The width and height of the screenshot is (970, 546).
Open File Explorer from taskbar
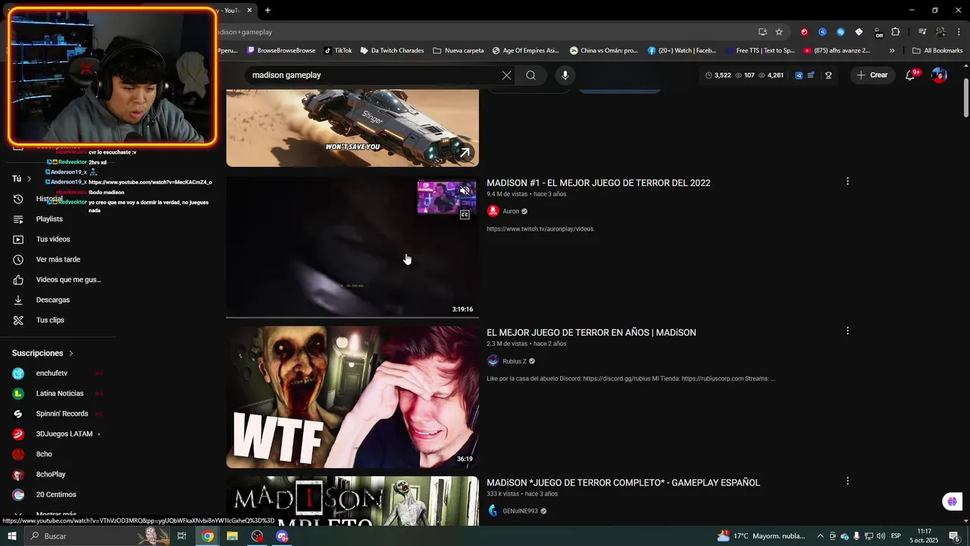tap(232, 536)
